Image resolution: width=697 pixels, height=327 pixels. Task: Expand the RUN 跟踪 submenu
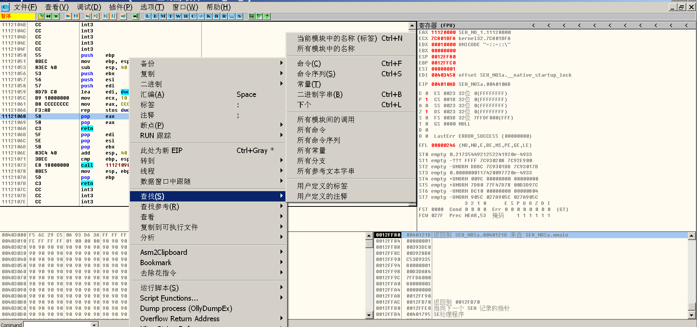coord(208,135)
